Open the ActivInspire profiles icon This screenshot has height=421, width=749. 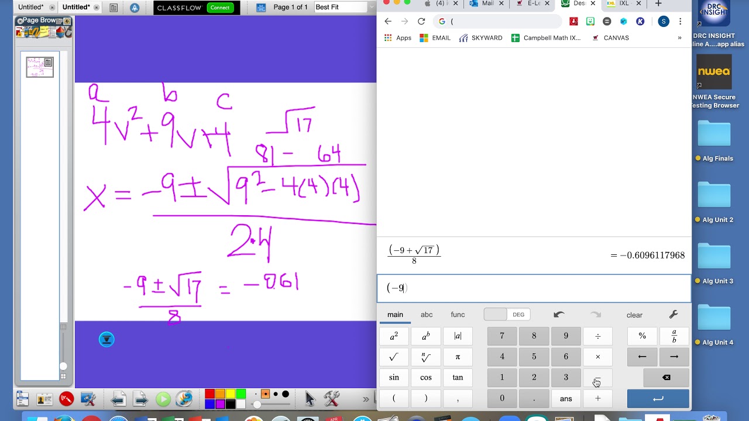pyautogui.click(x=44, y=399)
